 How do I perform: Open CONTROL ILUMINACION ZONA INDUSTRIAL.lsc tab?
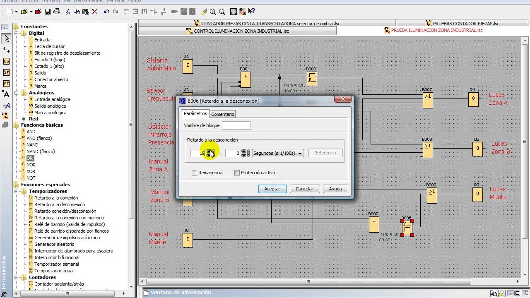click(x=237, y=31)
